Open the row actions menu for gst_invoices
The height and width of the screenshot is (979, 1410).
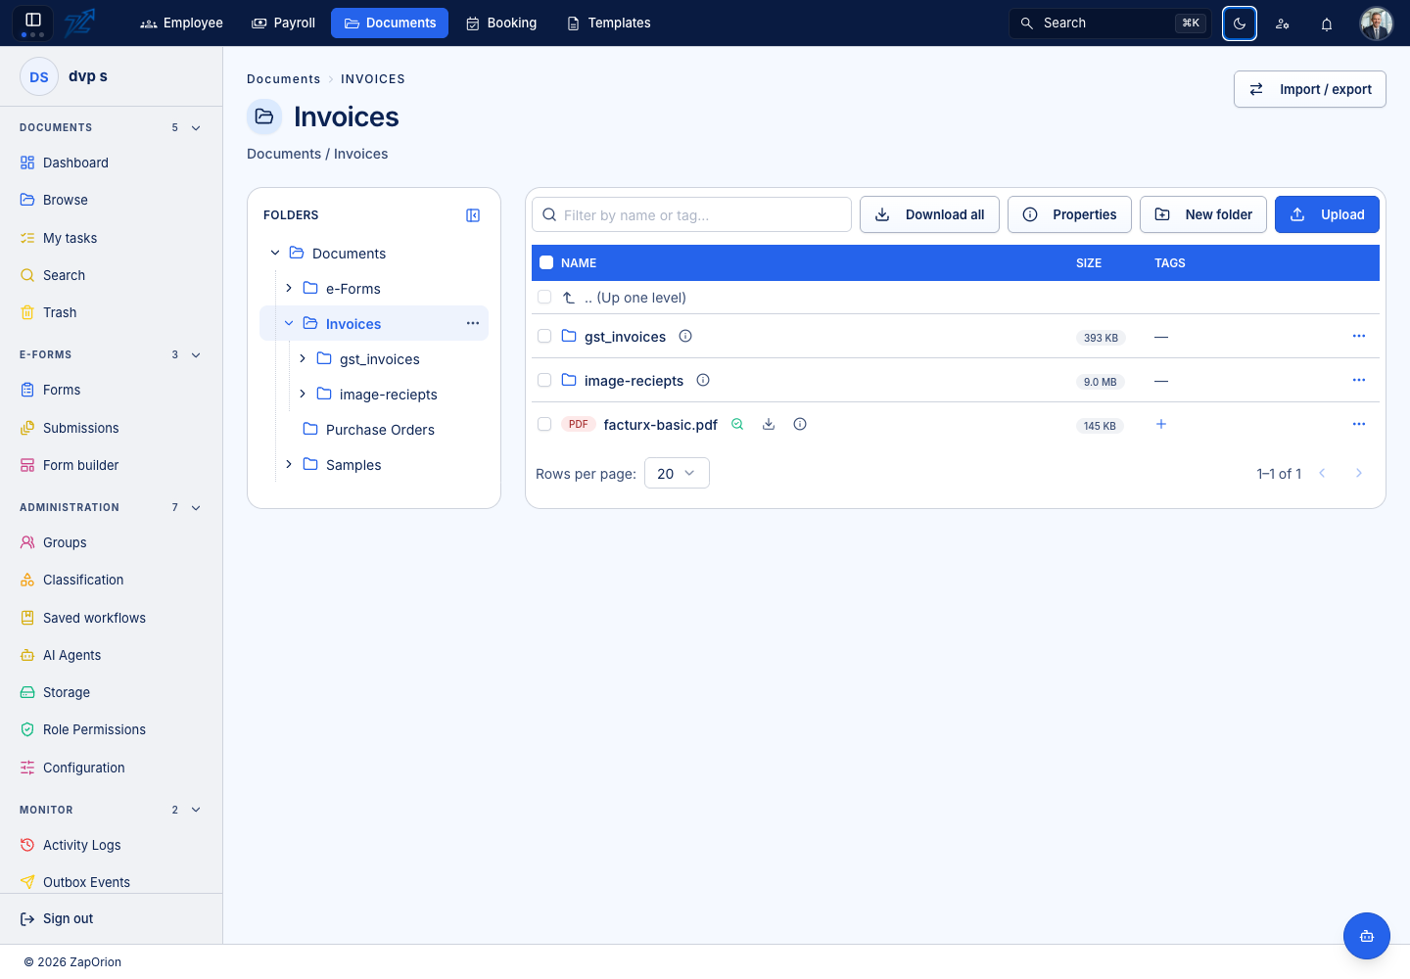(1359, 336)
